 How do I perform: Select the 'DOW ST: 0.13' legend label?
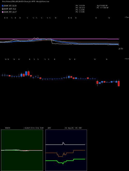[x=10, y=6]
